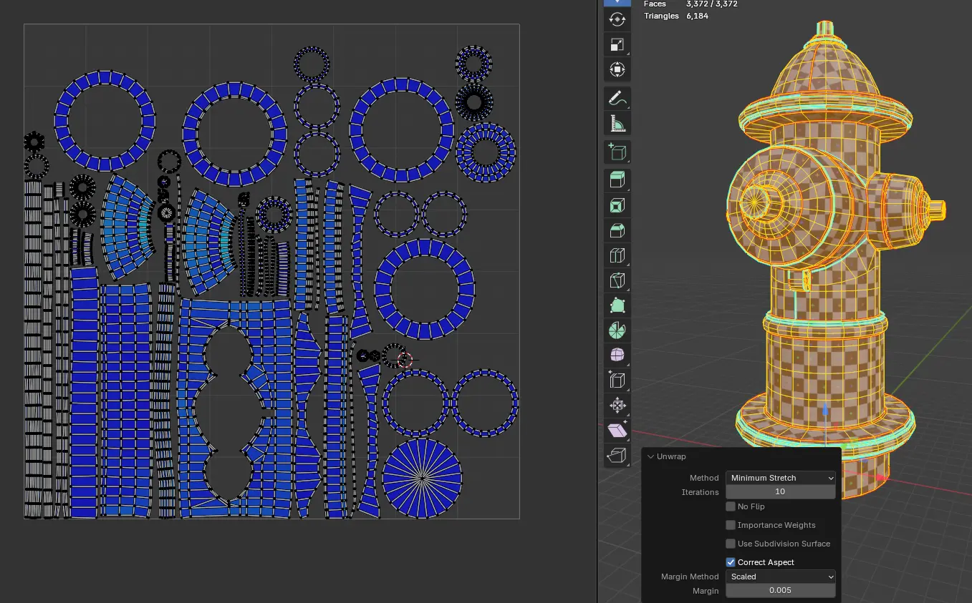
Task: Select the Knife tool
Action: click(617, 280)
